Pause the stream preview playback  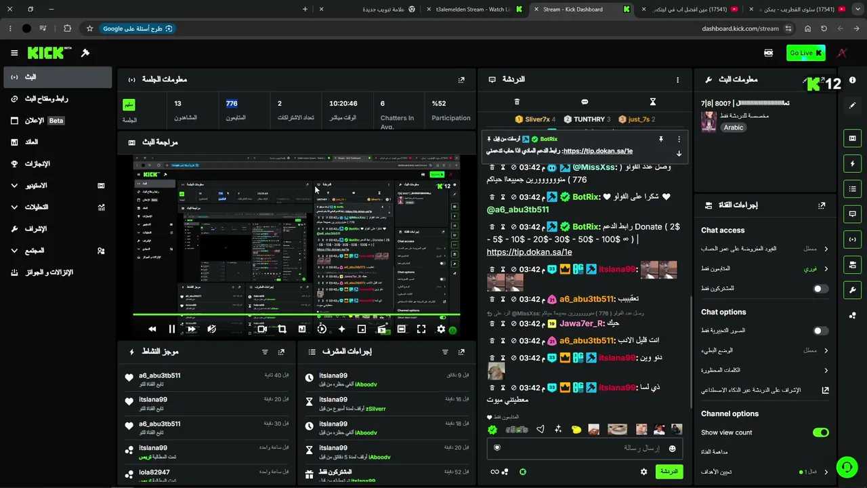172,329
